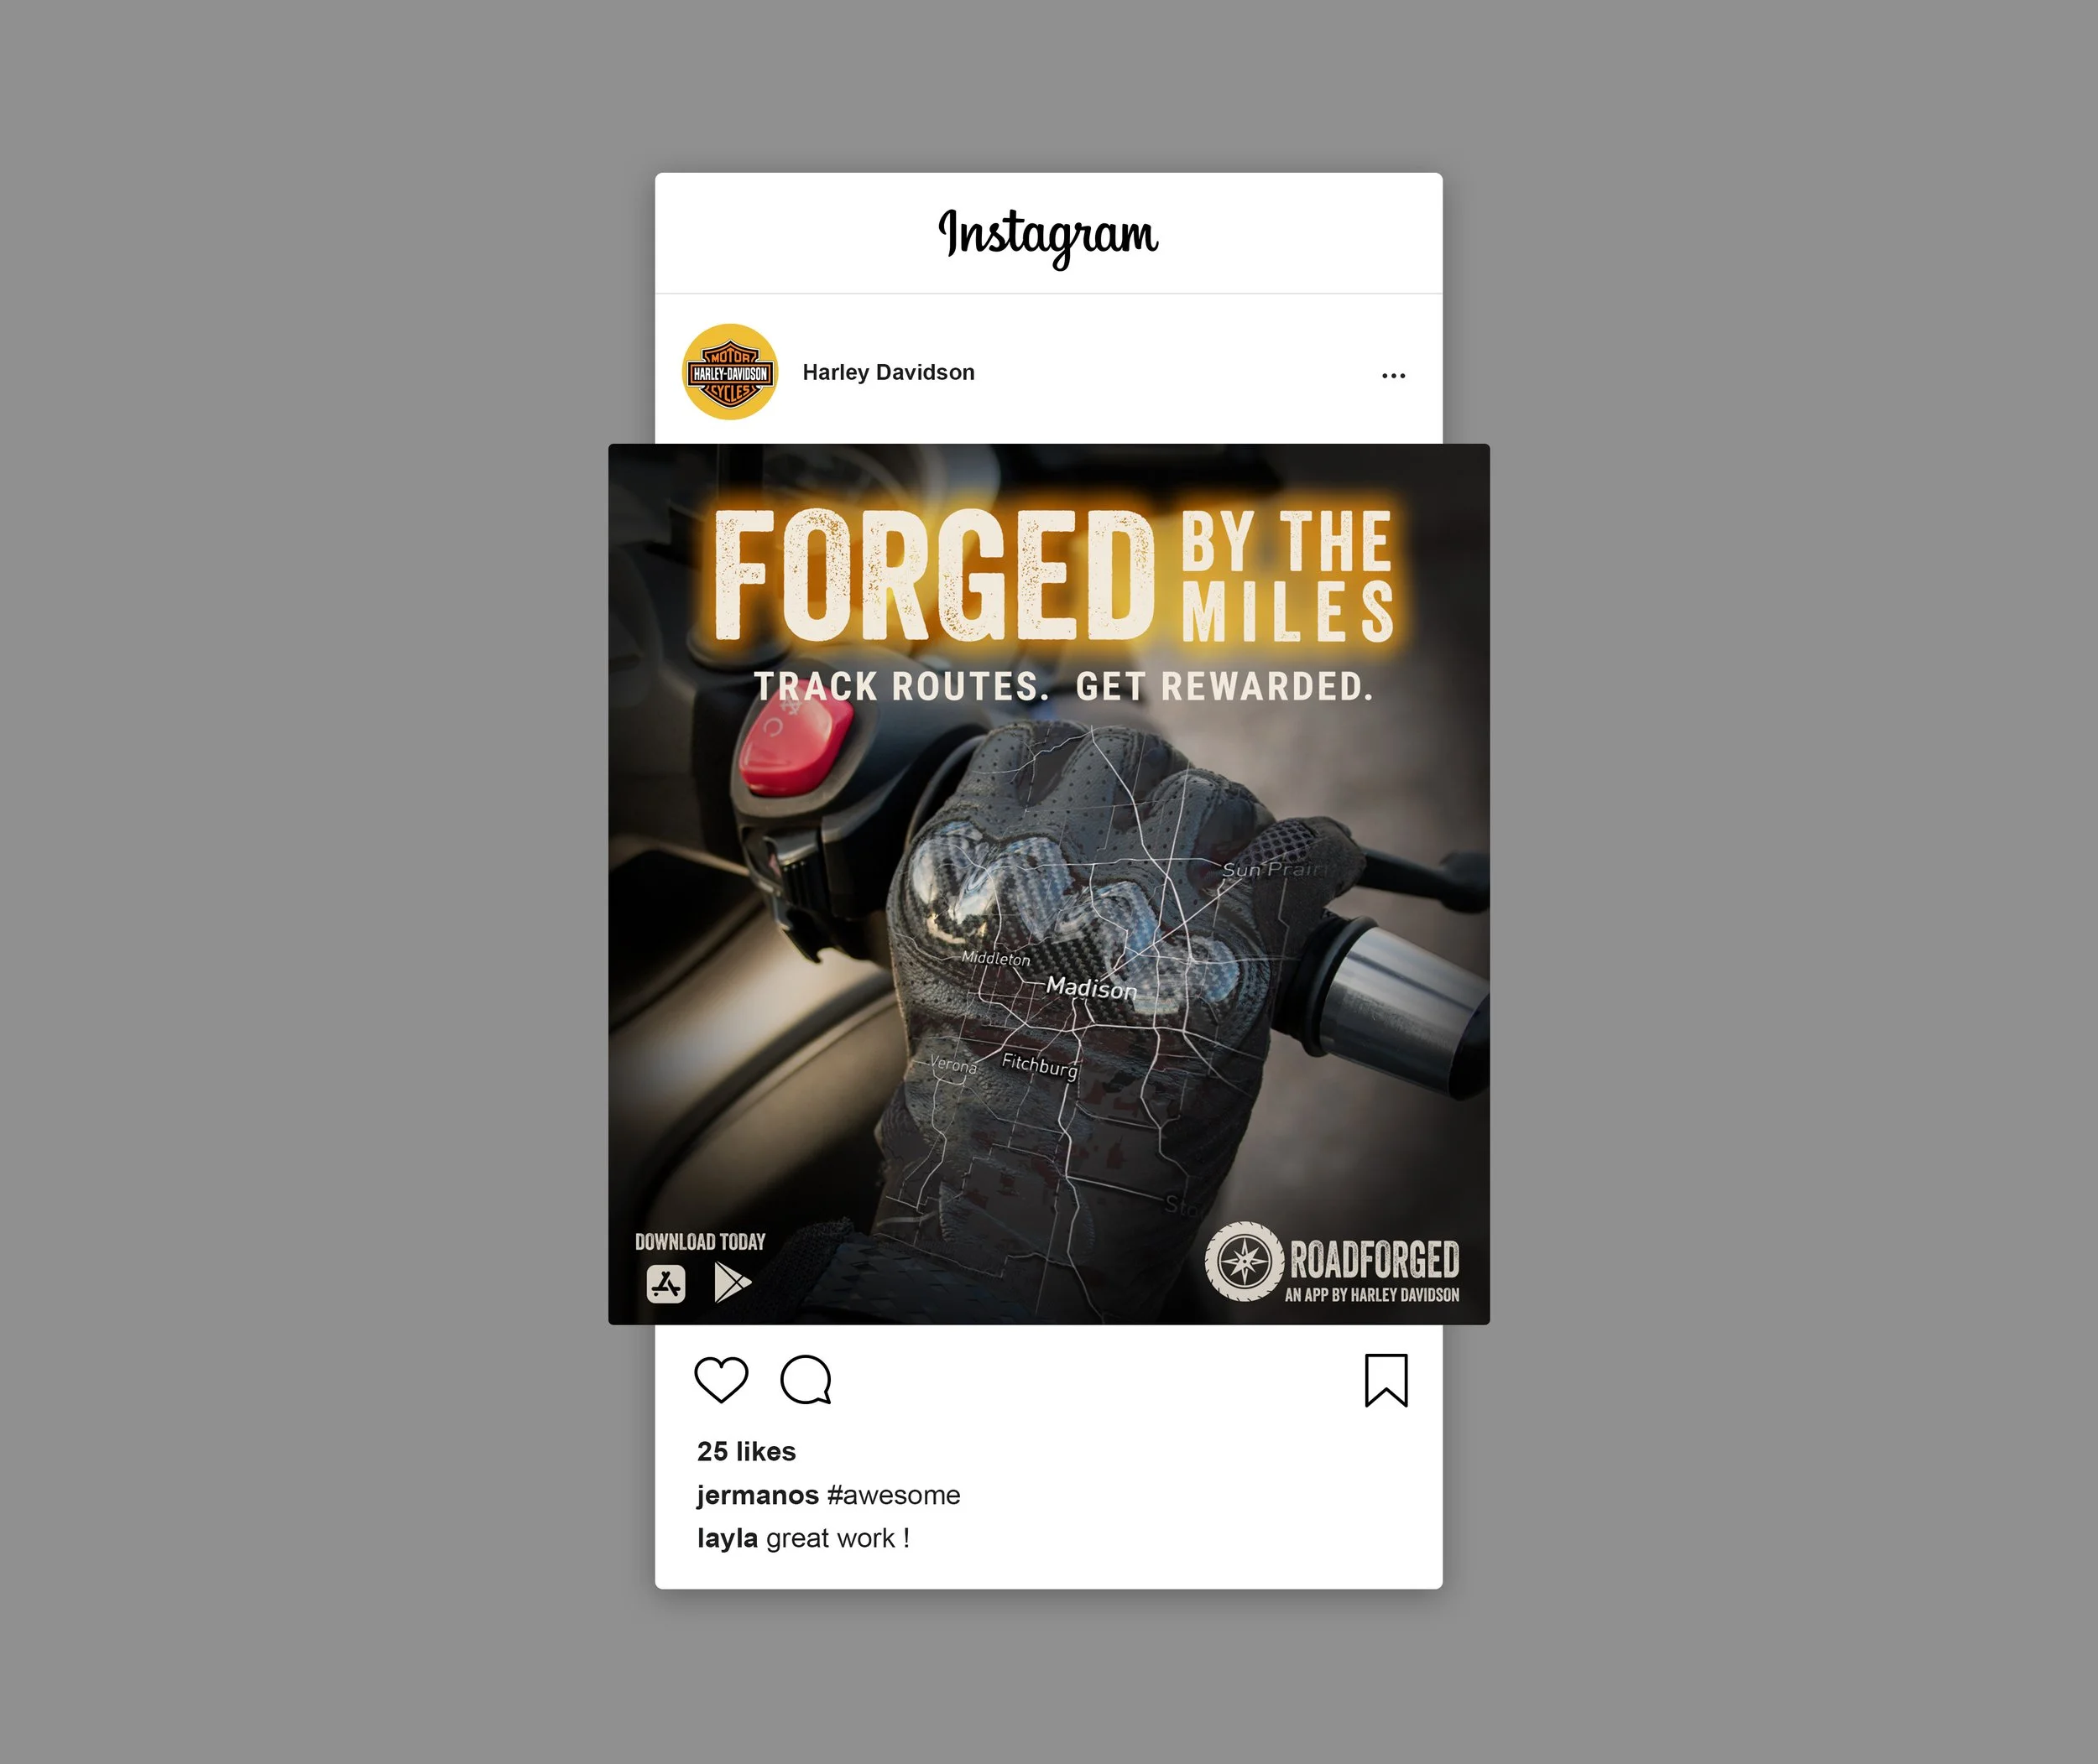Click the Madison label on glove map
Screen dimensions: 2098x1764
point(1092,988)
